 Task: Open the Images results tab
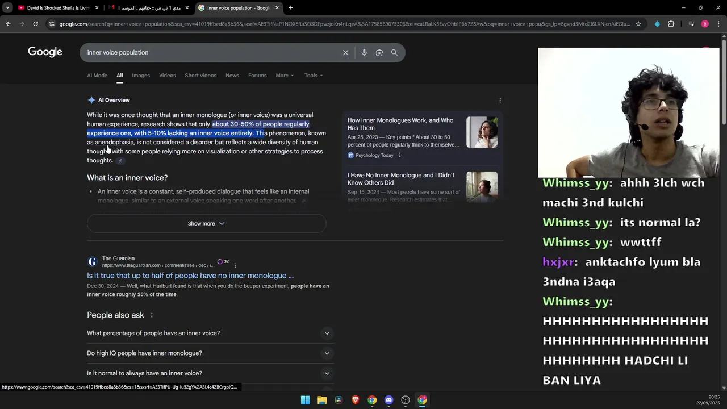click(141, 76)
